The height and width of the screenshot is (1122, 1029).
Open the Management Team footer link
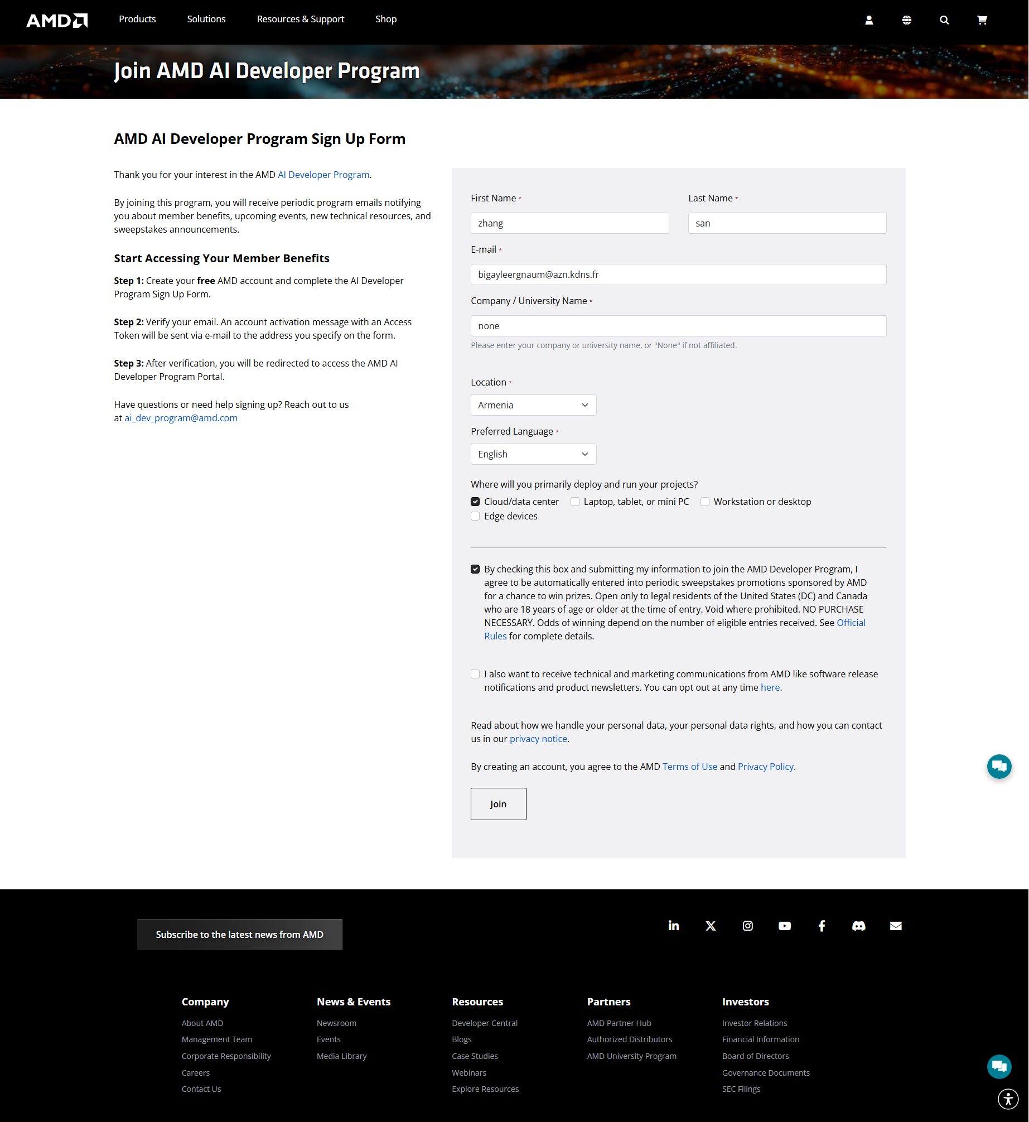click(217, 1039)
